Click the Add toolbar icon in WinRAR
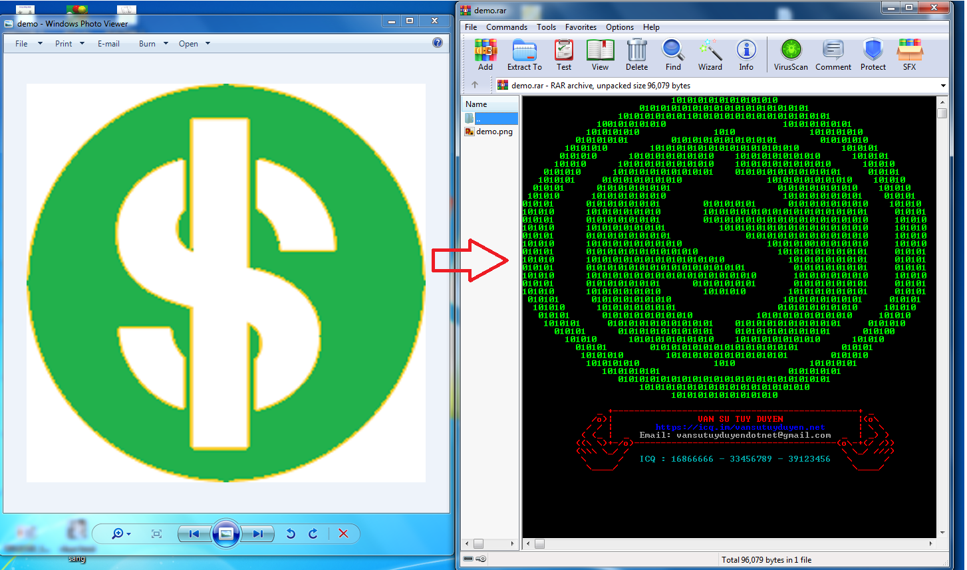 [485, 54]
